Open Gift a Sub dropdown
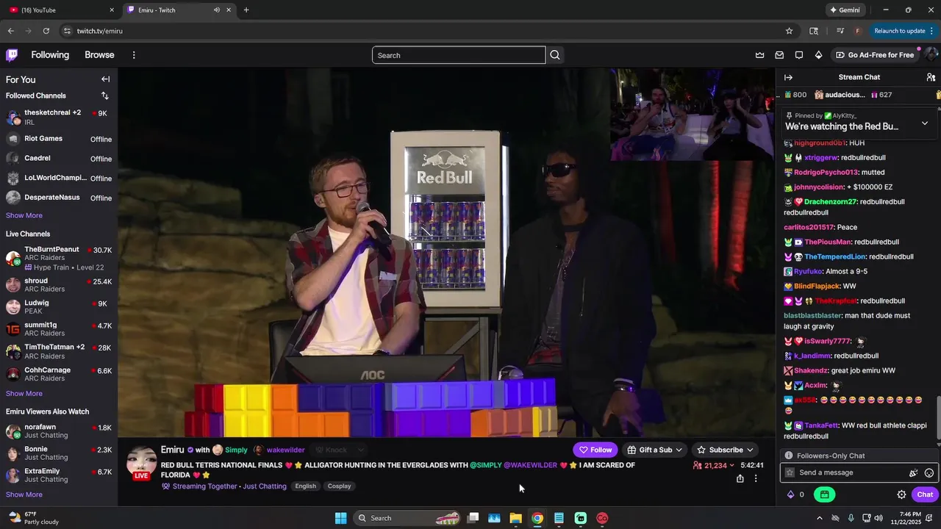 pyautogui.click(x=654, y=450)
